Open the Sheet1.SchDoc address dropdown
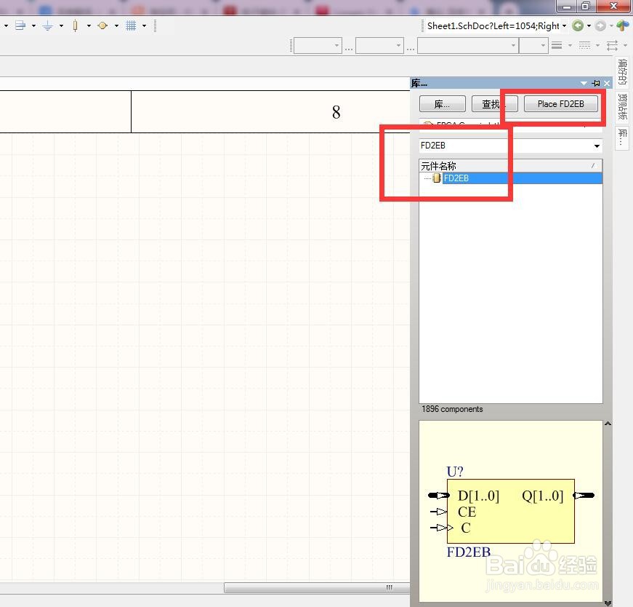 [x=565, y=26]
